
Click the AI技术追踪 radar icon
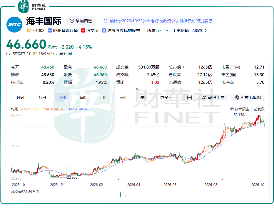tap(237, 98)
